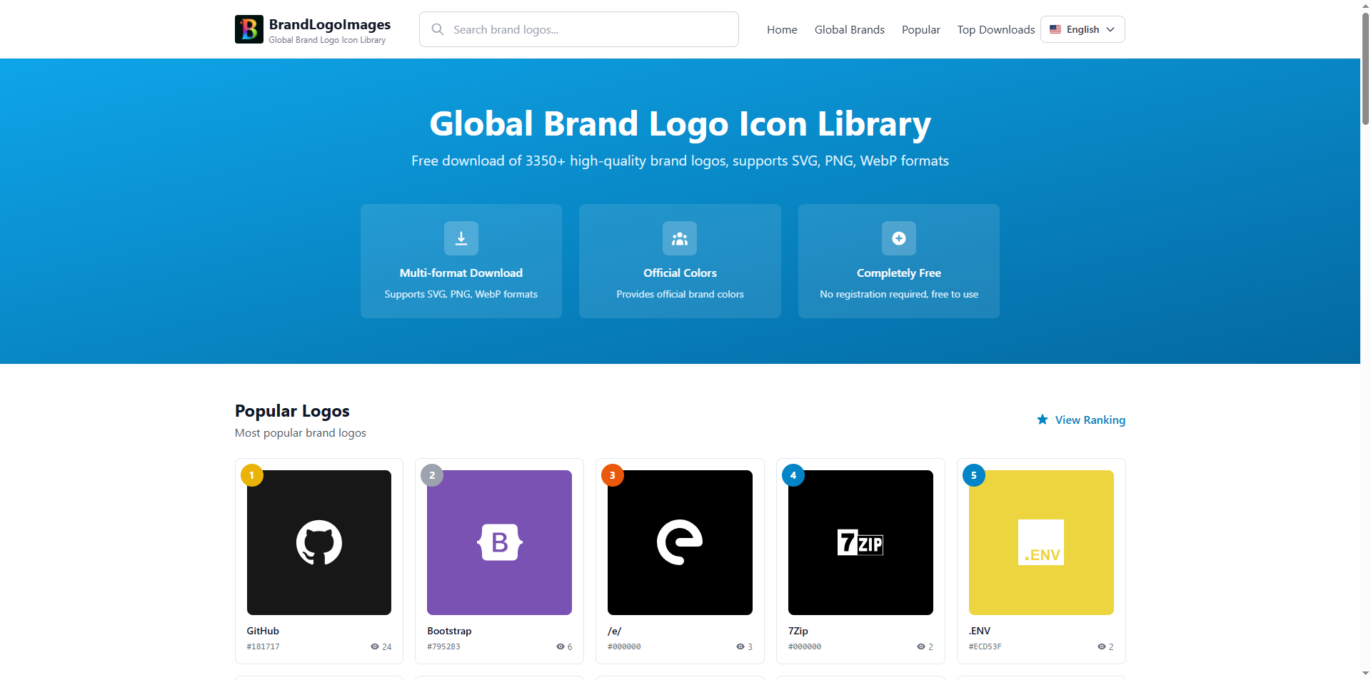This screenshot has width=1371, height=680.
Task: Click the rank 1 badge on GitHub card
Action: pos(251,475)
